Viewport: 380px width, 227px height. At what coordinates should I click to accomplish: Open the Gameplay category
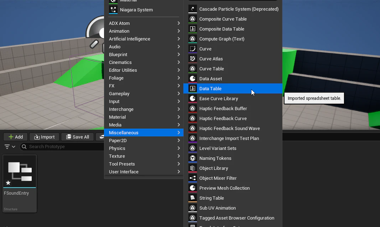pyautogui.click(x=144, y=93)
